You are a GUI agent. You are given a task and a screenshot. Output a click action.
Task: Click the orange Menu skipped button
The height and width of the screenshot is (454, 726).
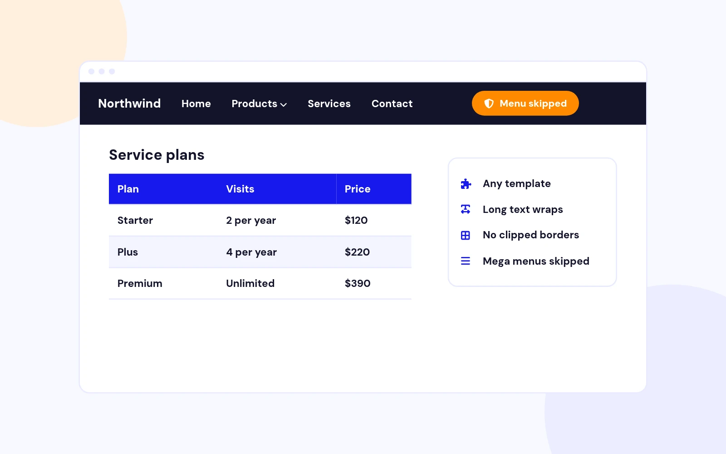(x=525, y=104)
